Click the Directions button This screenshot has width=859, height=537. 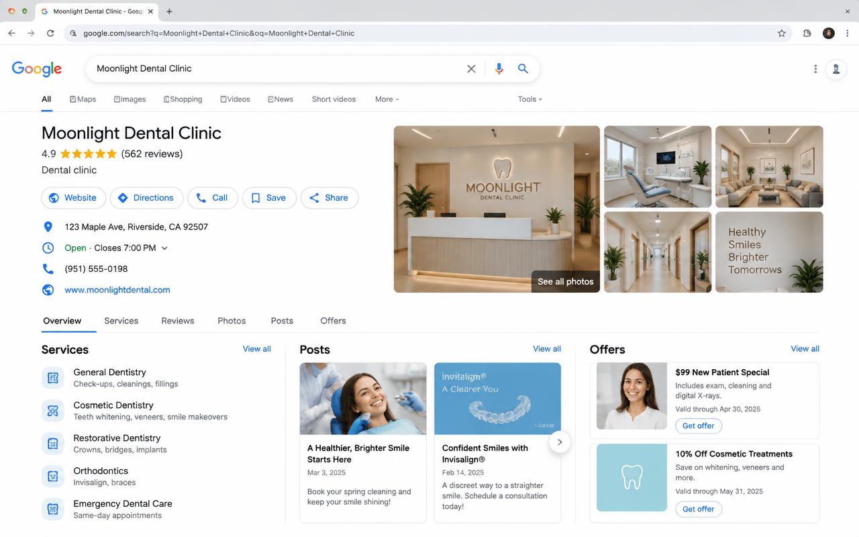coord(146,198)
